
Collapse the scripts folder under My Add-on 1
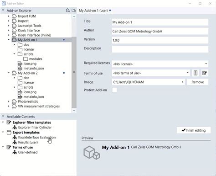pyautogui.click(x=14, y=54)
